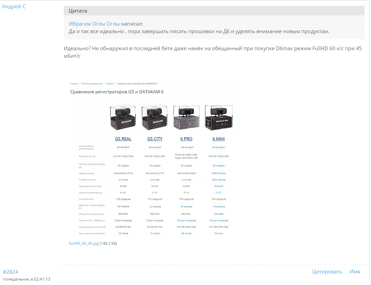Open quoted user Ибрагим Оглы Оглы profile
Image resolution: width=371 pixels, height=285 pixels.
tap(94, 24)
